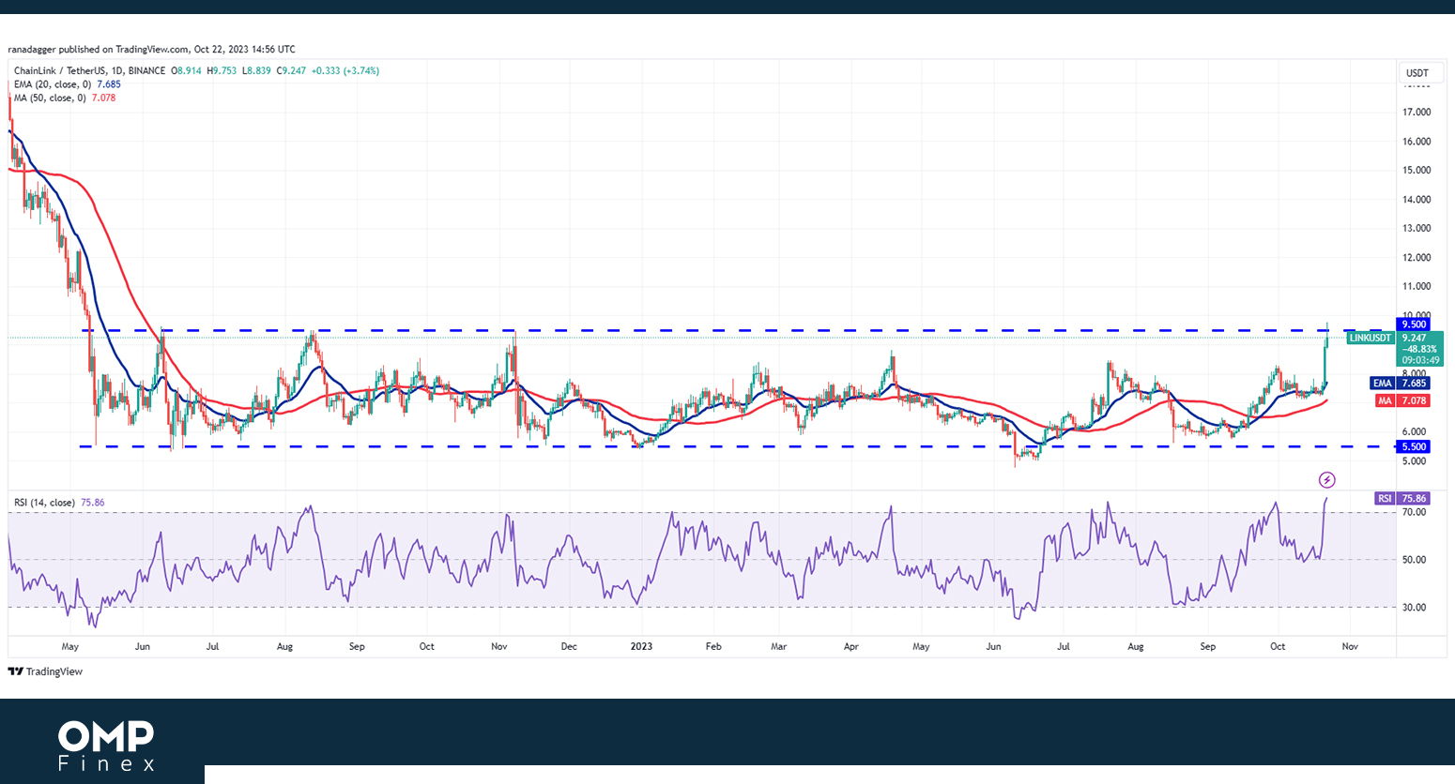Click the RSI (14, close) indicator legend
Image resolution: width=1455 pixels, height=784 pixels.
click(x=59, y=503)
